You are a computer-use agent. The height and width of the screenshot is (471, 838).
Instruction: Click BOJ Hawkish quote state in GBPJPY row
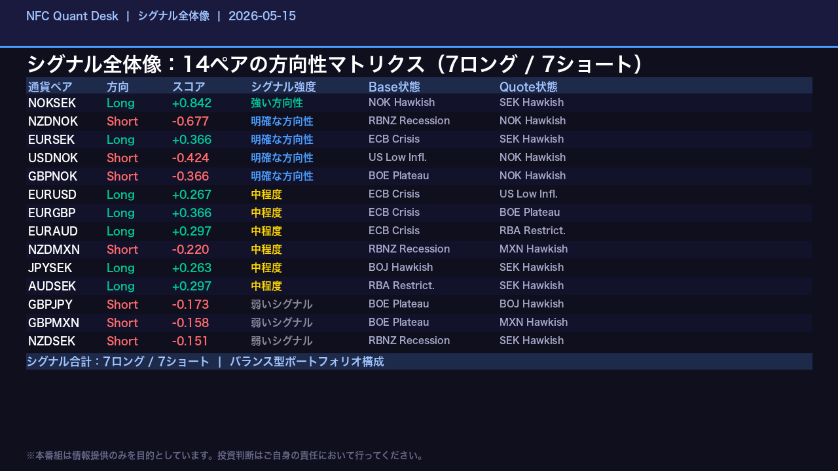[532, 304]
